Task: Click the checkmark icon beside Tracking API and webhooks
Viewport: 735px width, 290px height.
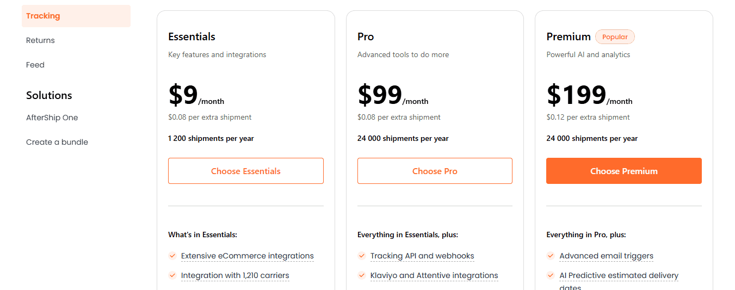Action: pos(362,256)
